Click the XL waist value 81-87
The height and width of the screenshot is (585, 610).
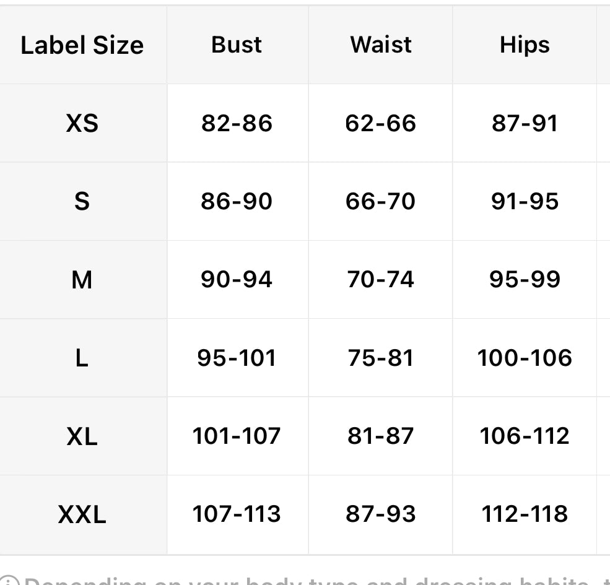click(x=380, y=436)
